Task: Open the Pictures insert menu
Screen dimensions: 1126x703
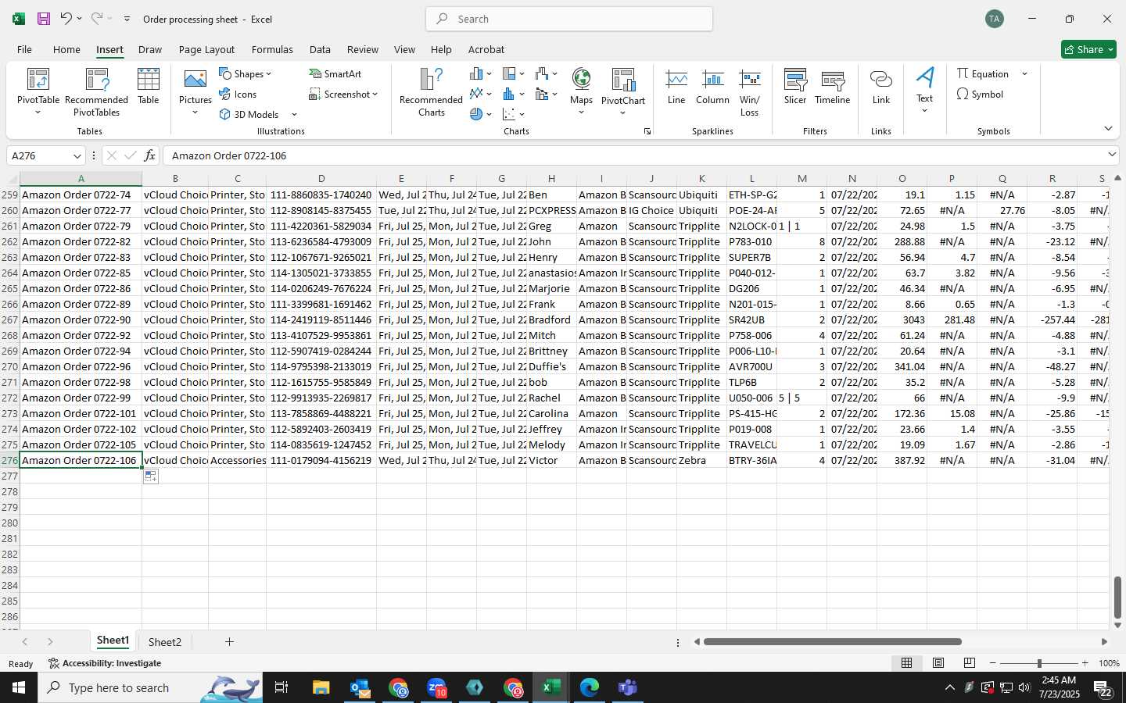Action: coord(195,91)
